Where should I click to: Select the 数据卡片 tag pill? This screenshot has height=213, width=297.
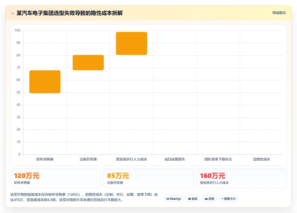click(229, 199)
